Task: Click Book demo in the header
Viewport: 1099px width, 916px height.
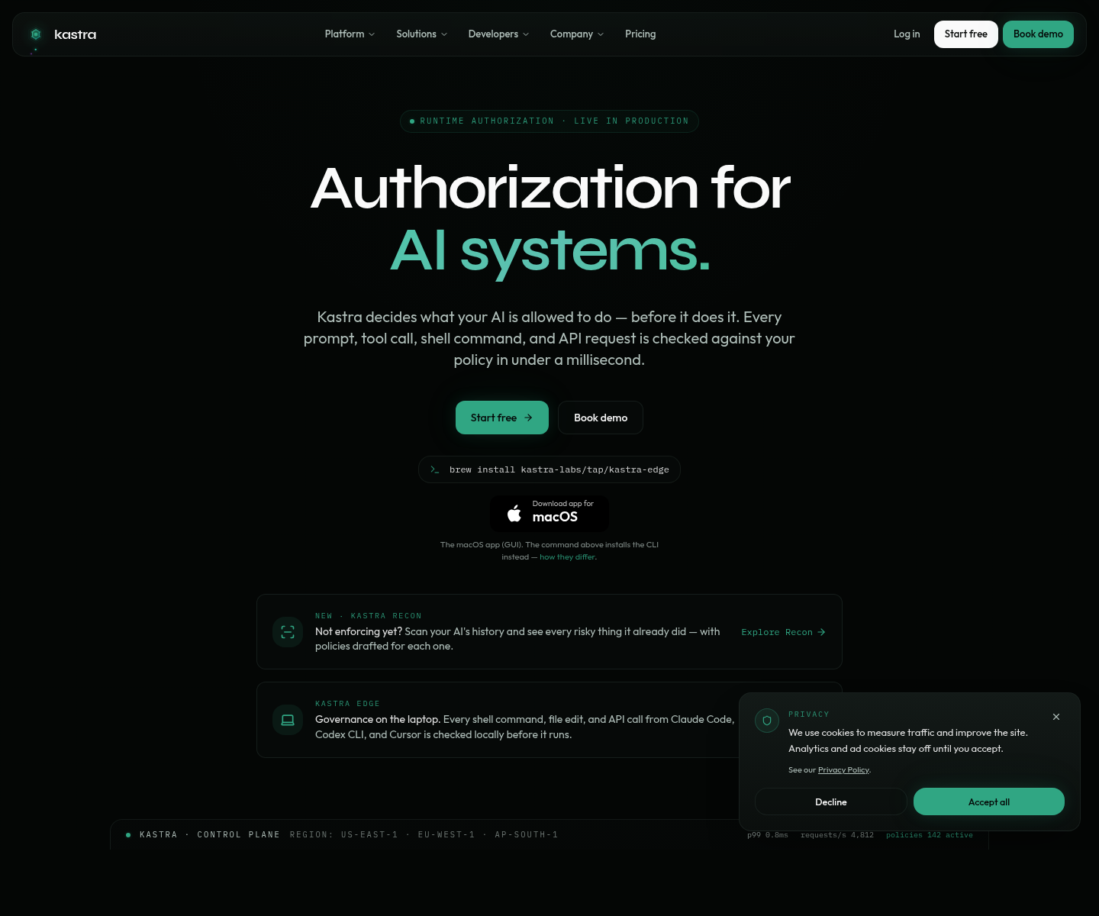Action: (x=1038, y=34)
